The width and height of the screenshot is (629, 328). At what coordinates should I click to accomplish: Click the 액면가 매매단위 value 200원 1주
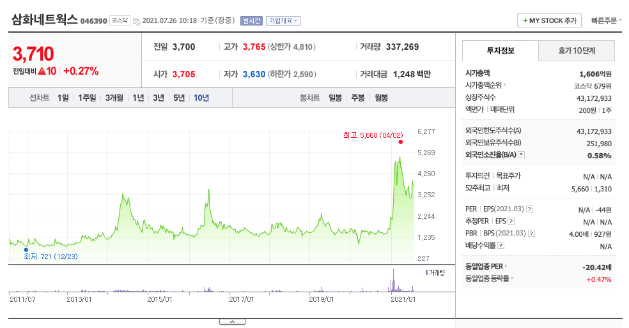point(595,110)
